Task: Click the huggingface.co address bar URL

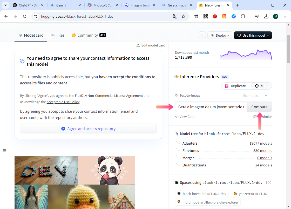Action: (77, 17)
